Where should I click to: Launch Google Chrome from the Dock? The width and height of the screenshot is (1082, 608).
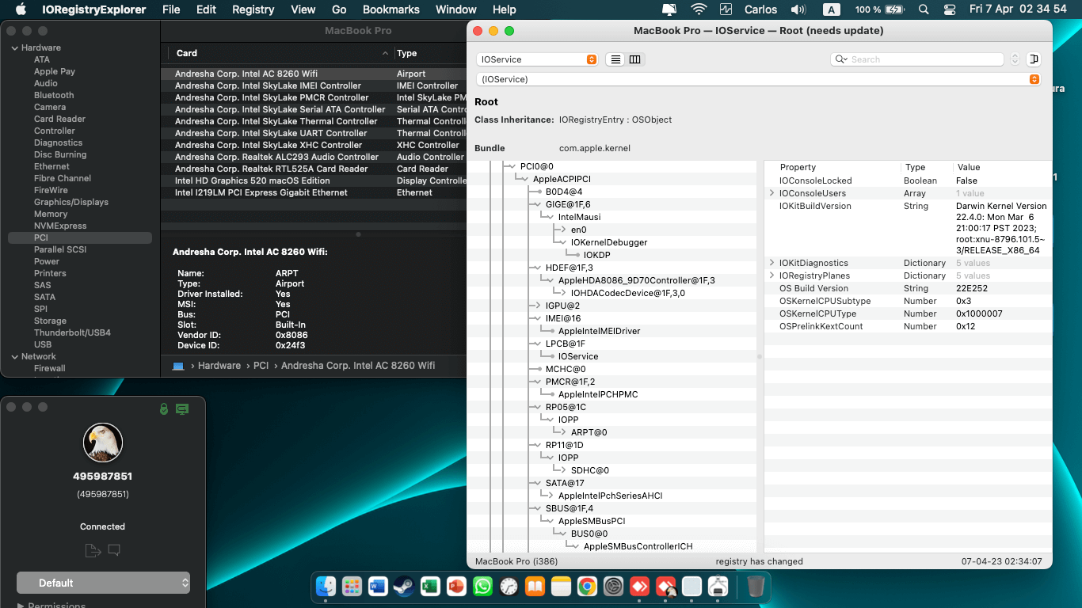588,587
